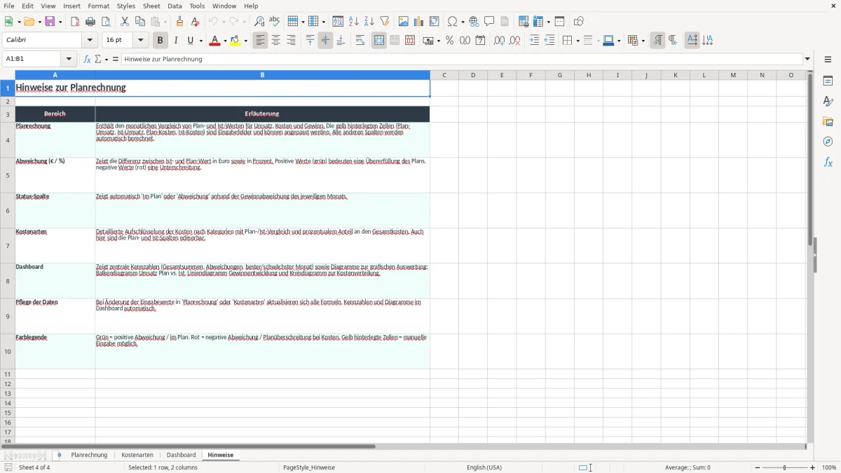Click Sort Ascending icon
Viewport: 841px width, 473px height.
tap(354, 22)
